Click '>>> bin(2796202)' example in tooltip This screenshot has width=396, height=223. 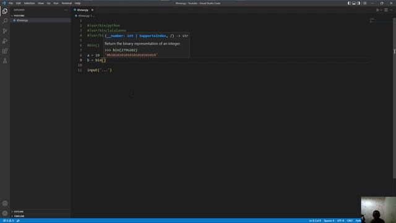121,50
